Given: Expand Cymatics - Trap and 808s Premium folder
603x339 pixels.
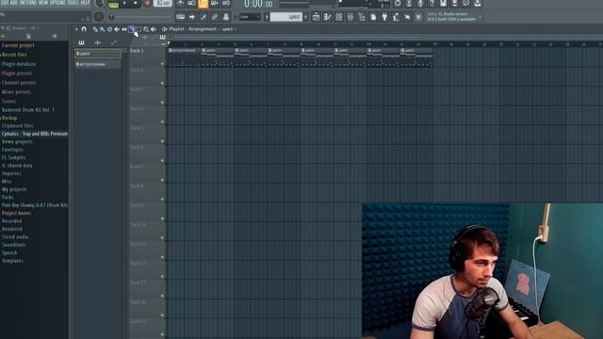Looking at the screenshot, I should 35,134.
